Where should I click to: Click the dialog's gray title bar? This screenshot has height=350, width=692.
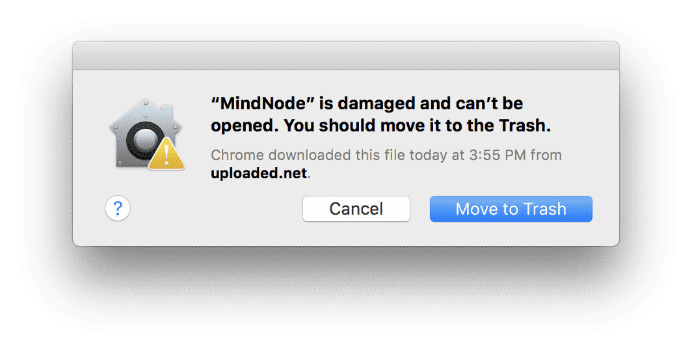coord(346,55)
